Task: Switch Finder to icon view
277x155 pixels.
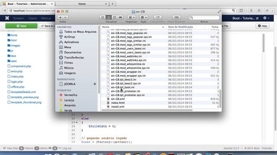Action: tap(103, 17)
